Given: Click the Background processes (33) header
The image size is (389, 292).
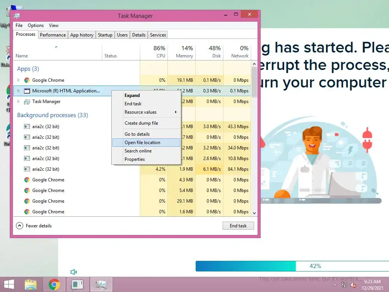Looking at the screenshot, I should pyautogui.click(x=52, y=115).
